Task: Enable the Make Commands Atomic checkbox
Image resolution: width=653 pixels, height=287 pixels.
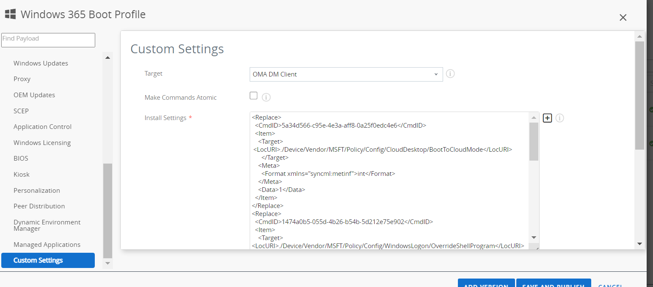Action: pyautogui.click(x=253, y=96)
